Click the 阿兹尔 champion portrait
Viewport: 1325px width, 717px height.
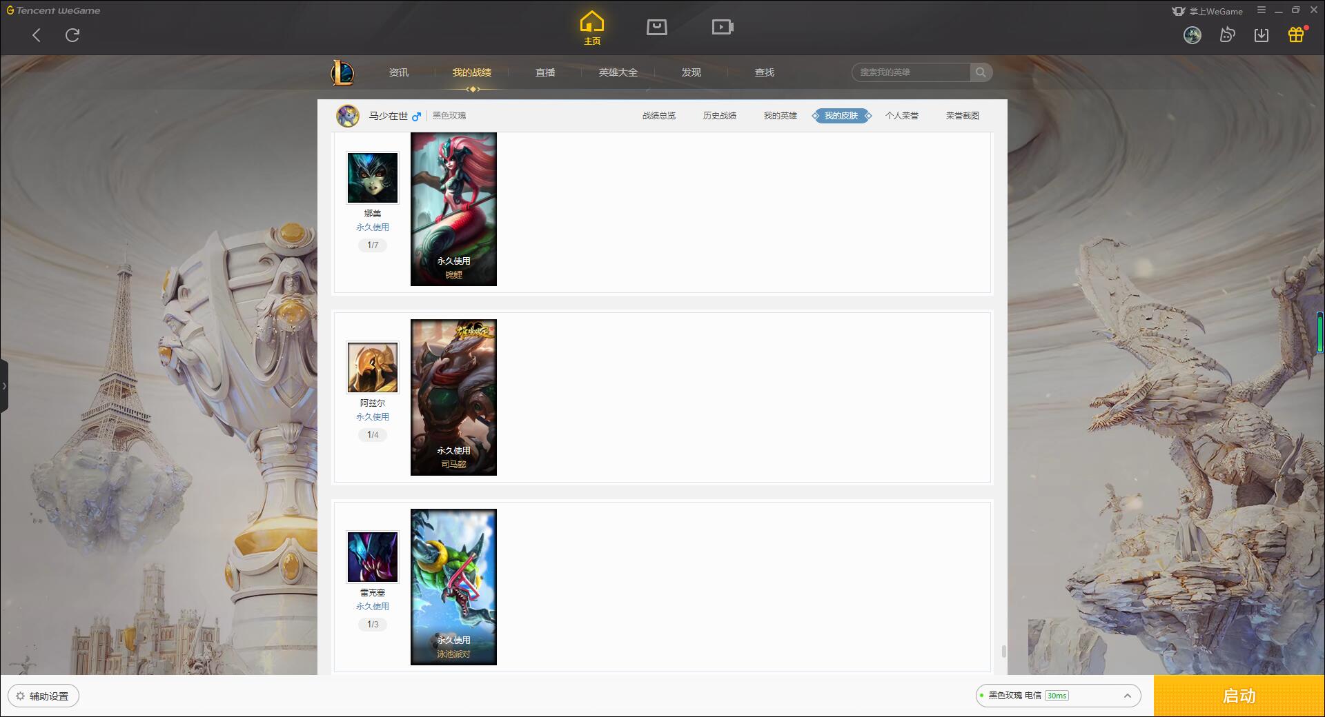[373, 367]
